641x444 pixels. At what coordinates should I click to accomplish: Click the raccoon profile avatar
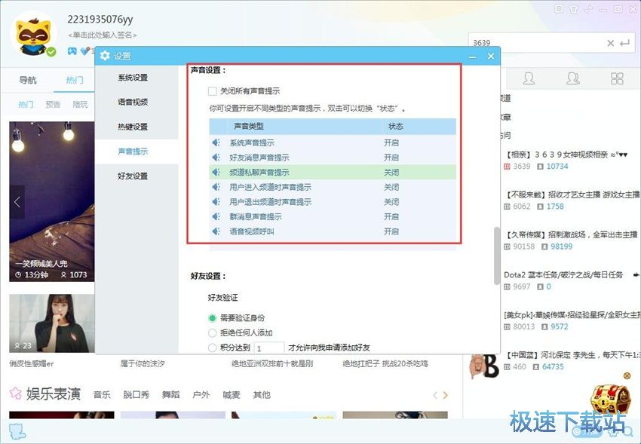pos(33,36)
